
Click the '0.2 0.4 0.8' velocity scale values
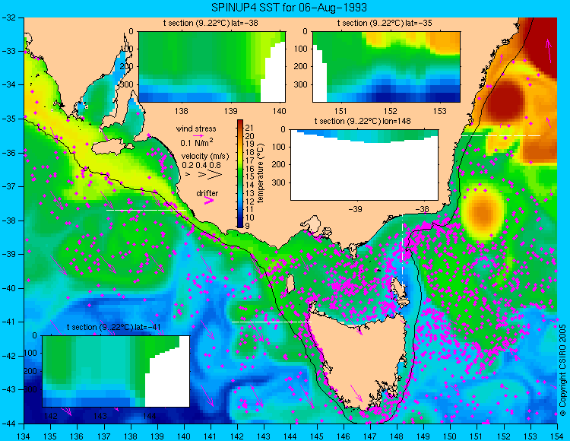pyautogui.click(x=201, y=165)
